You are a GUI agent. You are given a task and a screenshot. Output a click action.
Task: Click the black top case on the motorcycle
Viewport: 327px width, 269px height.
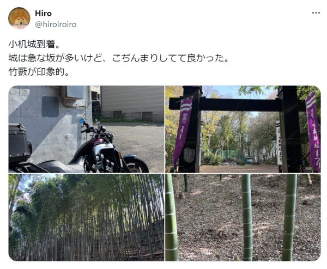(19, 143)
